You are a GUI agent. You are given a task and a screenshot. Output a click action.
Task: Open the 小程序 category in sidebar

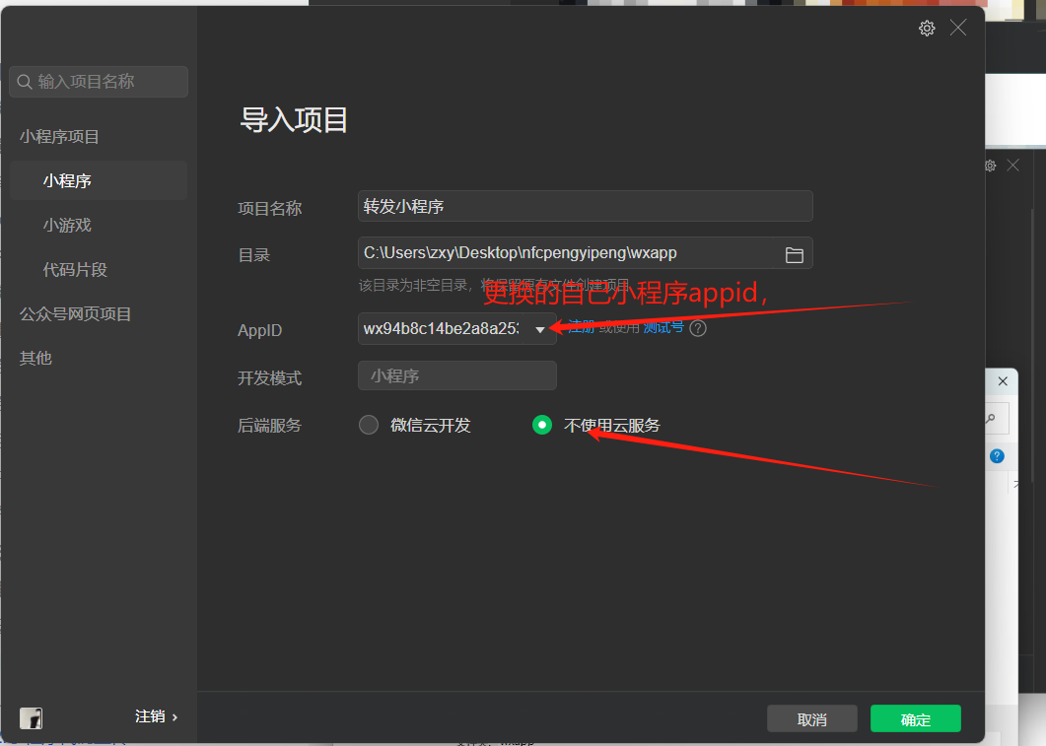click(x=67, y=181)
